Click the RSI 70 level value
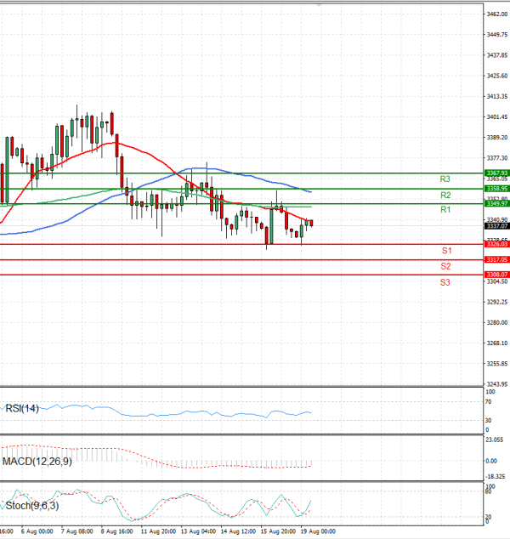510x539 pixels. 489,401
